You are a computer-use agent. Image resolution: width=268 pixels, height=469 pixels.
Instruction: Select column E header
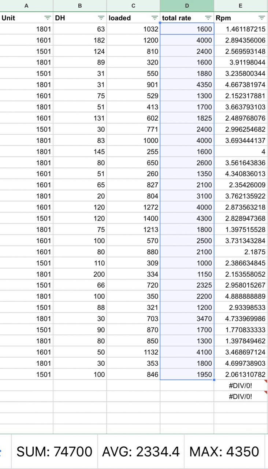(x=241, y=6)
